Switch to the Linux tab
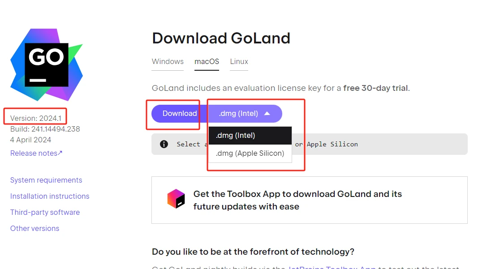Image resolution: width=500 pixels, height=269 pixels. point(239,61)
